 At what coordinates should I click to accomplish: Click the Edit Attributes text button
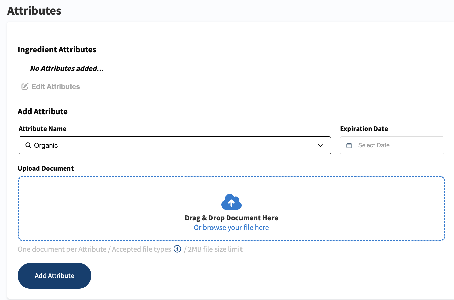[x=51, y=87]
